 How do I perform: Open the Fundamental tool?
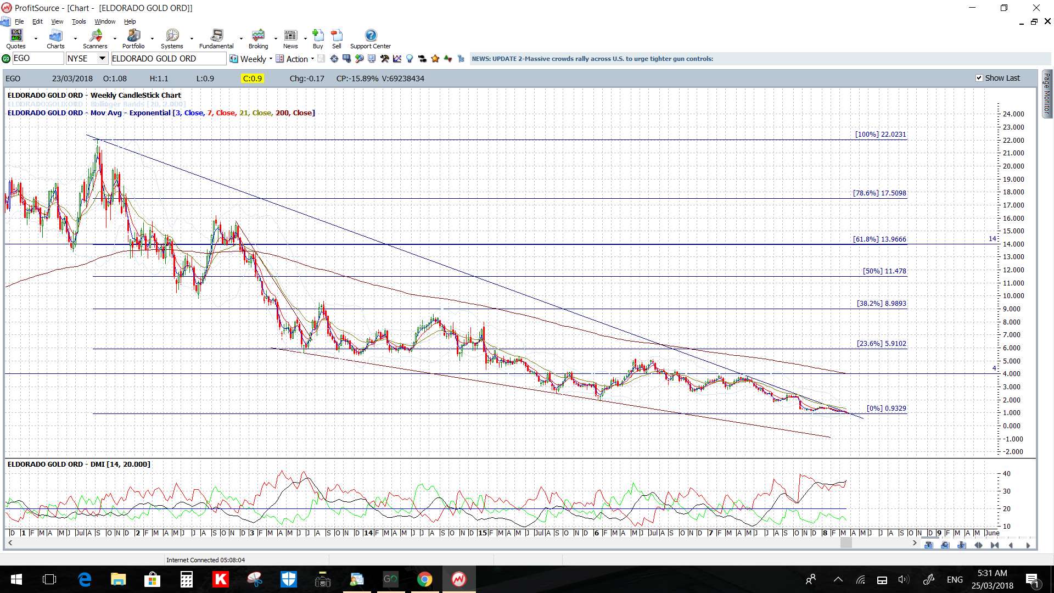tap(216, 39)
